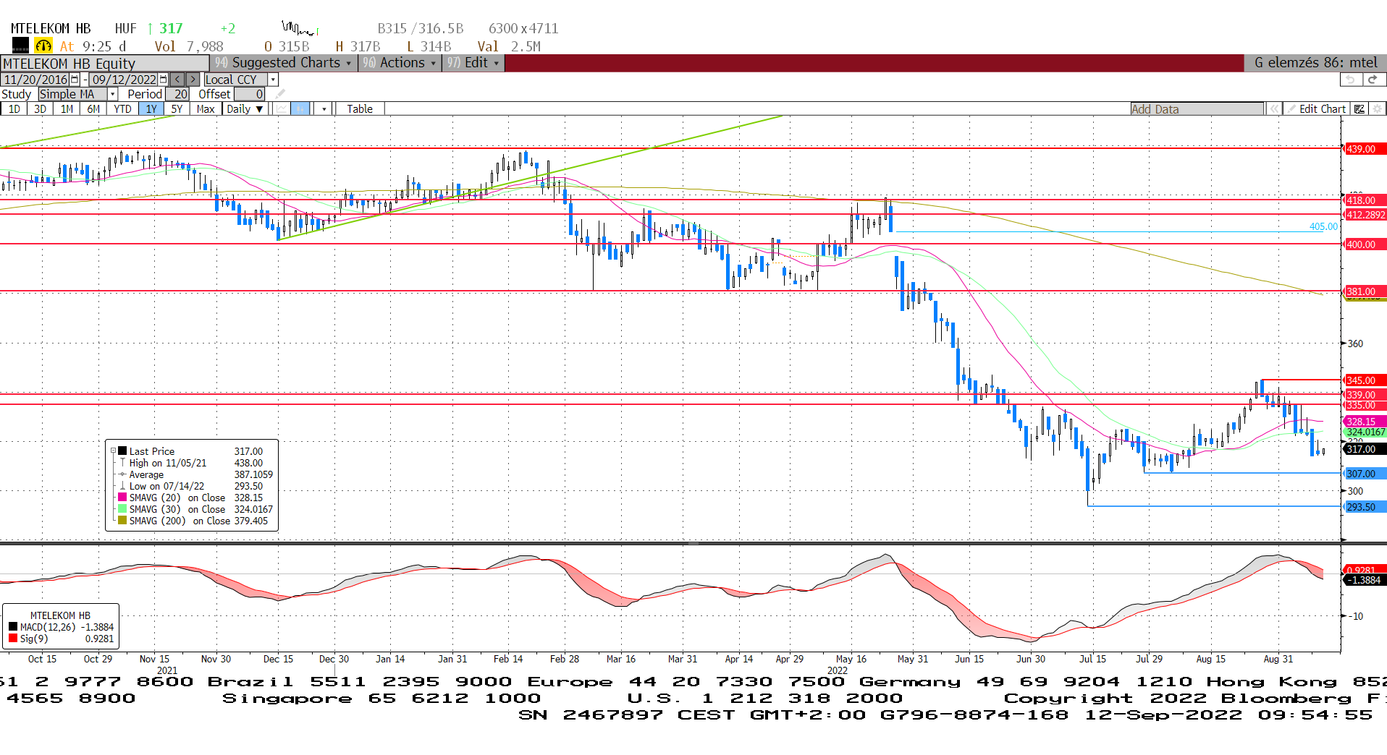Click the 307.00 blue price level label

point(1365,474)
